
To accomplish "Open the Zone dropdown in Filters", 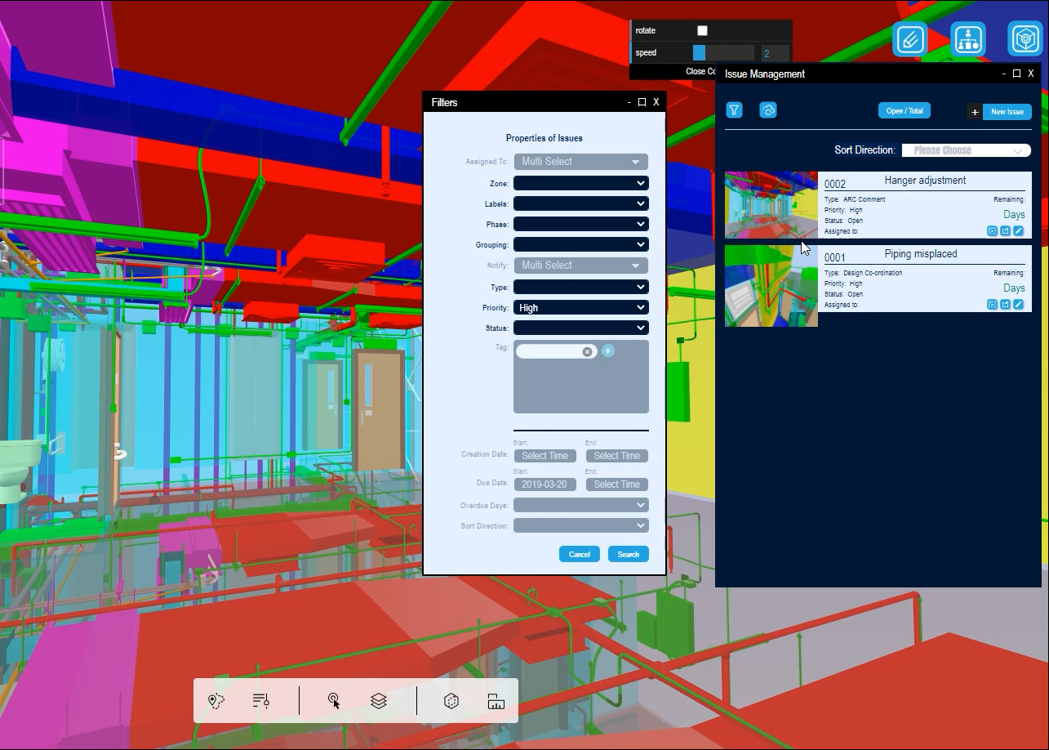I will point(580,184).
